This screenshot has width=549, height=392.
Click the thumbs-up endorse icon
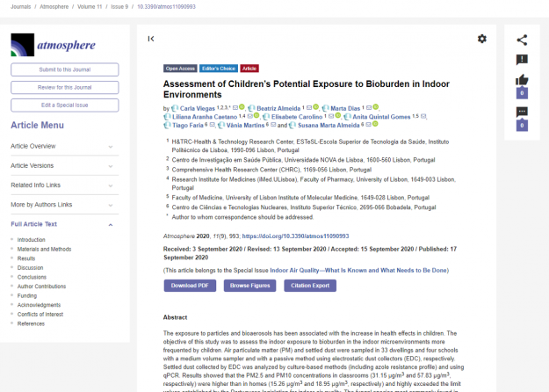(522, 81)
